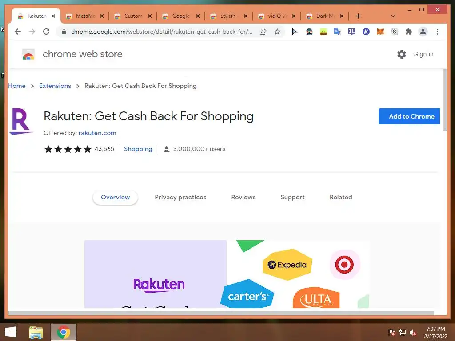
Task: Open Chrome three-dot menu
Action: coord(437,32)
